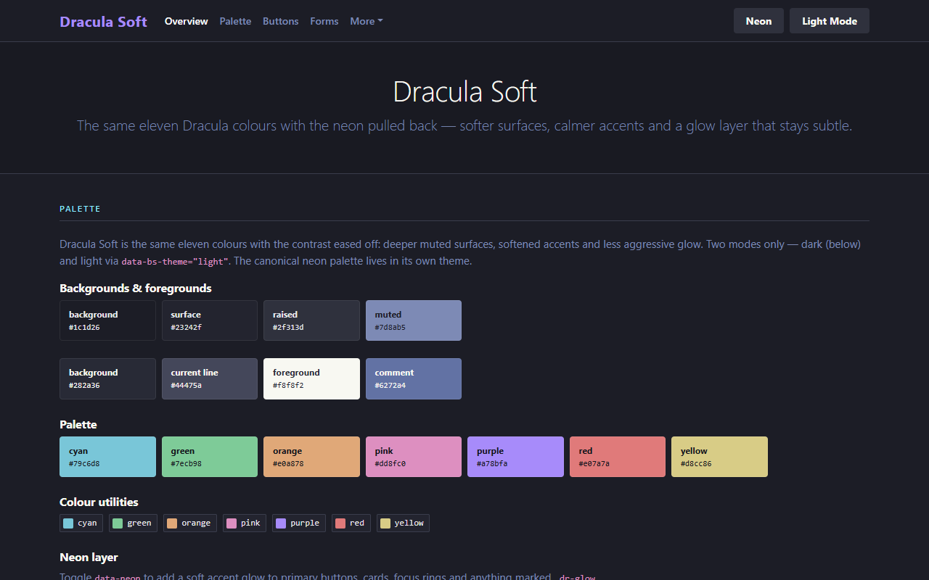Click the "Neon layer" heading

pyautogui.click(x=89, y=557)
